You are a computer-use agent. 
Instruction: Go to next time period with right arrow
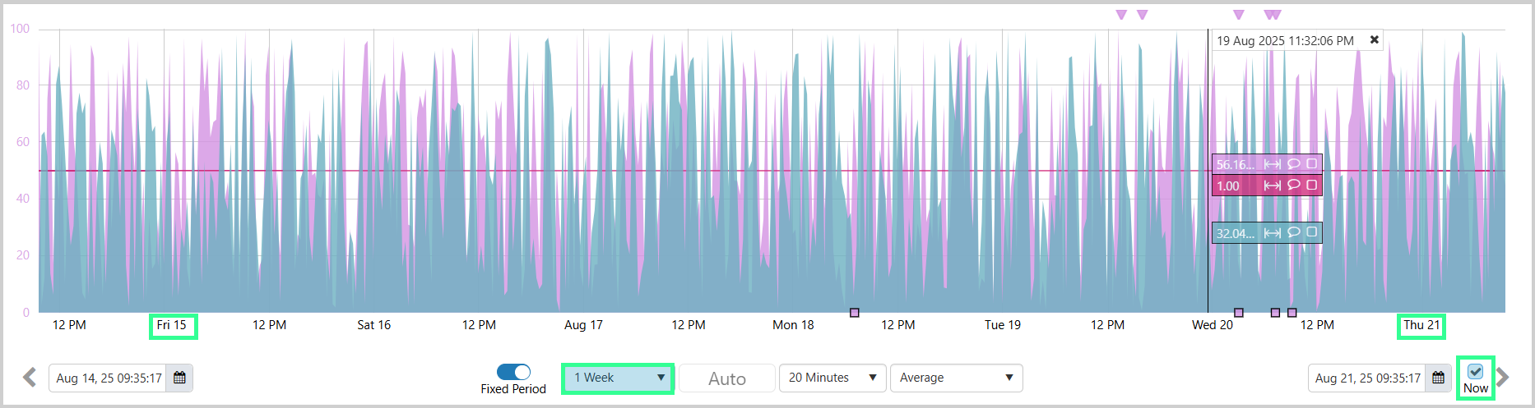coord(1503,378)
